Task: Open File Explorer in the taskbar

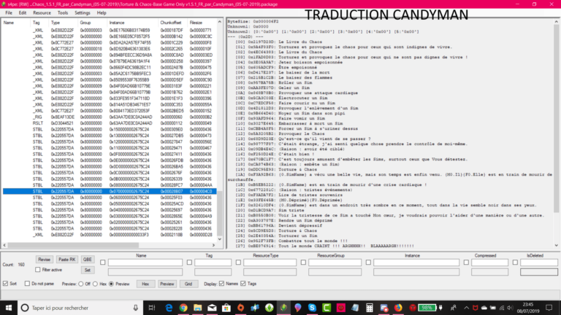Action: [198, 308]
